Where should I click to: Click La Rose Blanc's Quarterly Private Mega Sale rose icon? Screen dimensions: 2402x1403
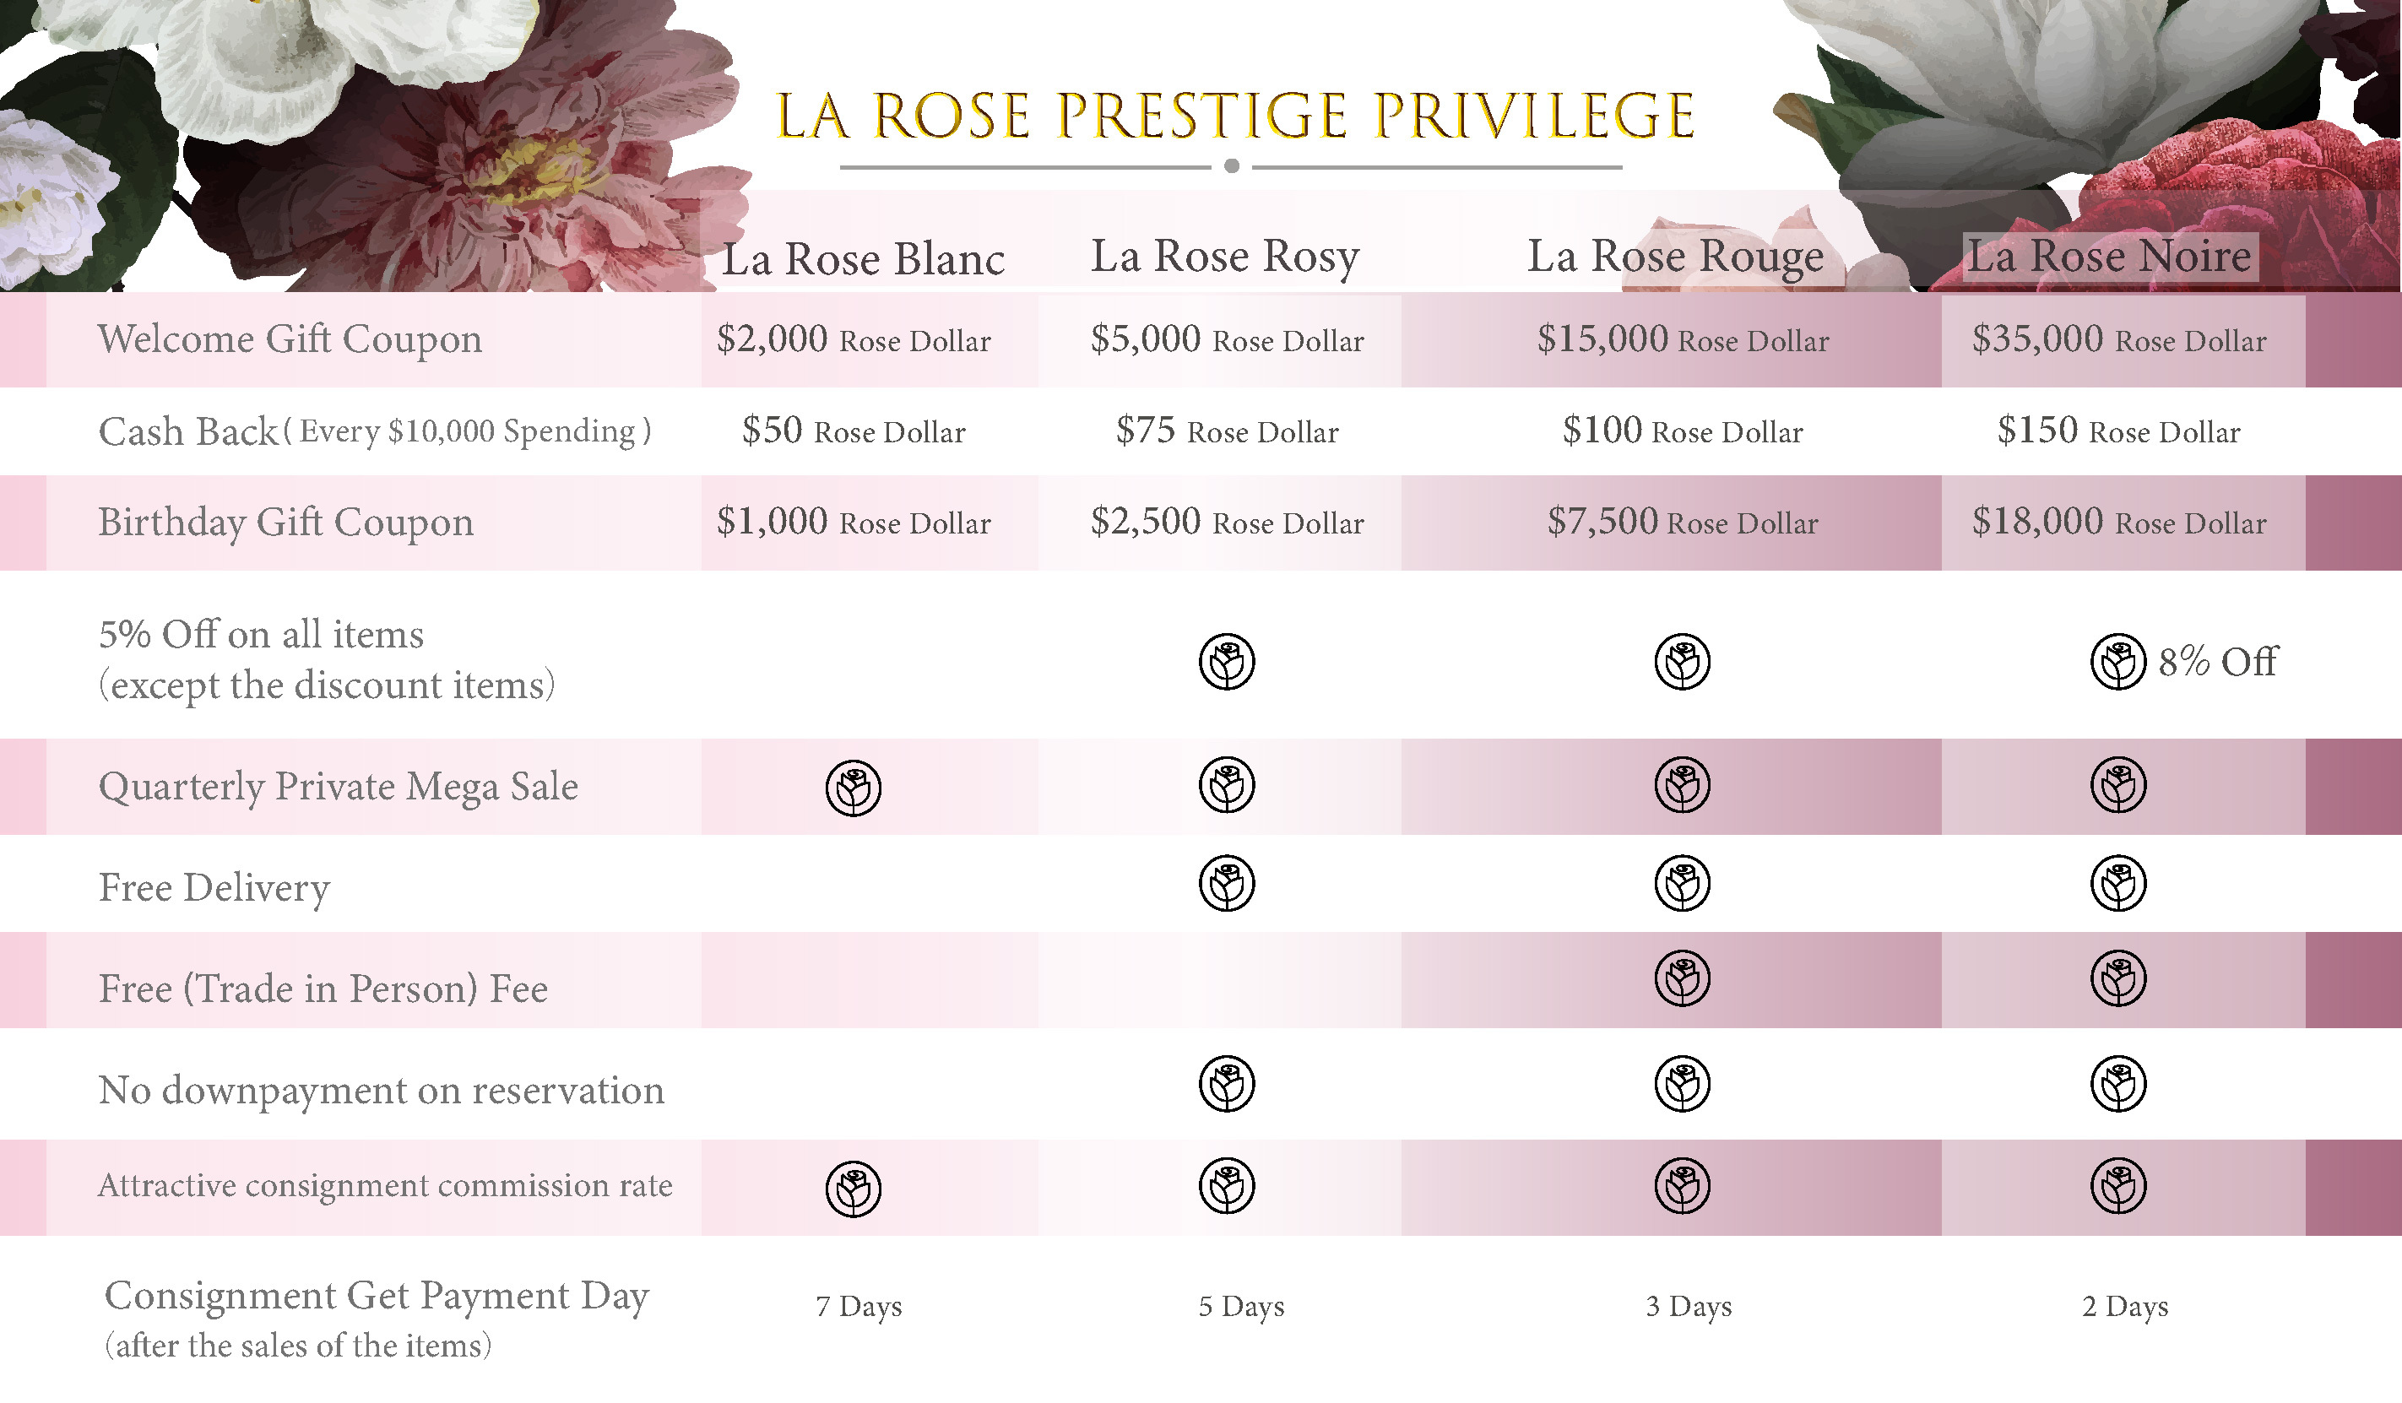(x=853, y=788)
